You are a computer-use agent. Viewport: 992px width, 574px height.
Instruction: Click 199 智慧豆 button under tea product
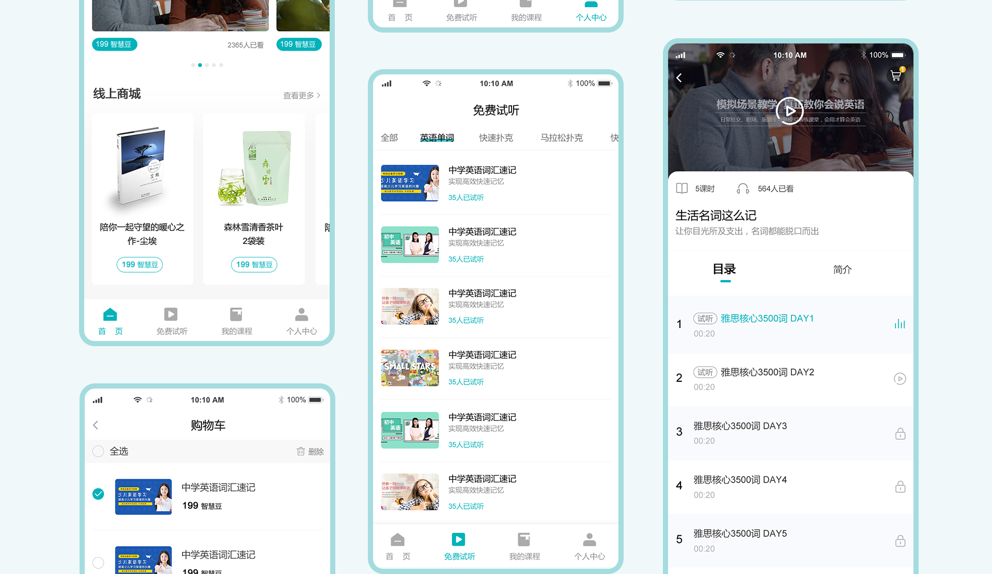coord(254,265)
